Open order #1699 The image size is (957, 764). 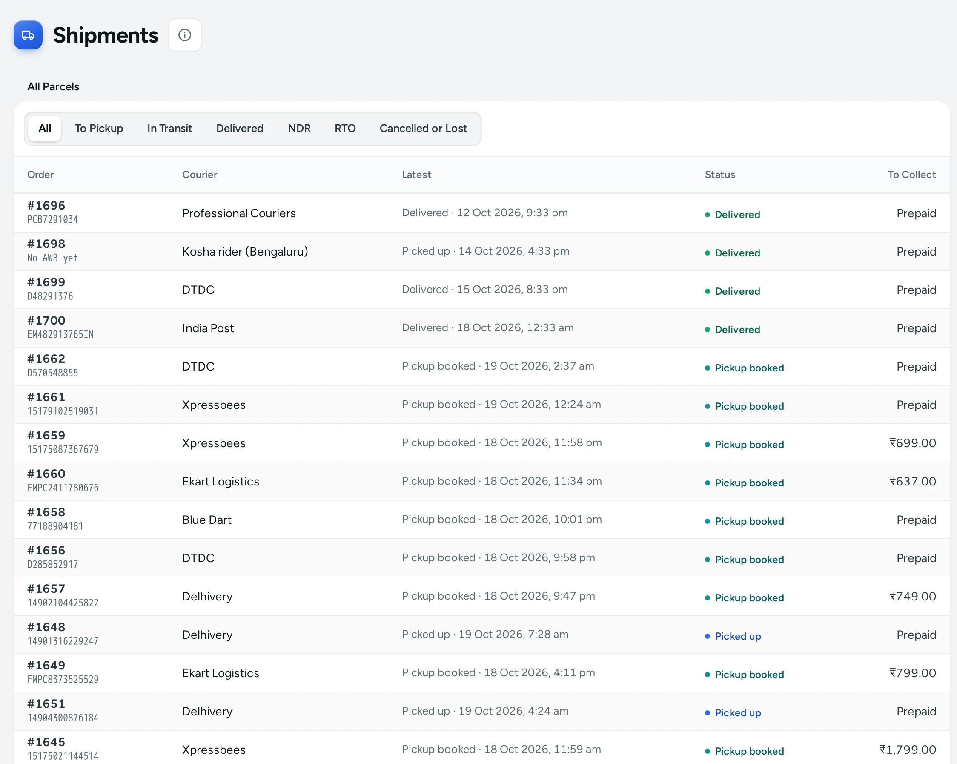(46, 282)
